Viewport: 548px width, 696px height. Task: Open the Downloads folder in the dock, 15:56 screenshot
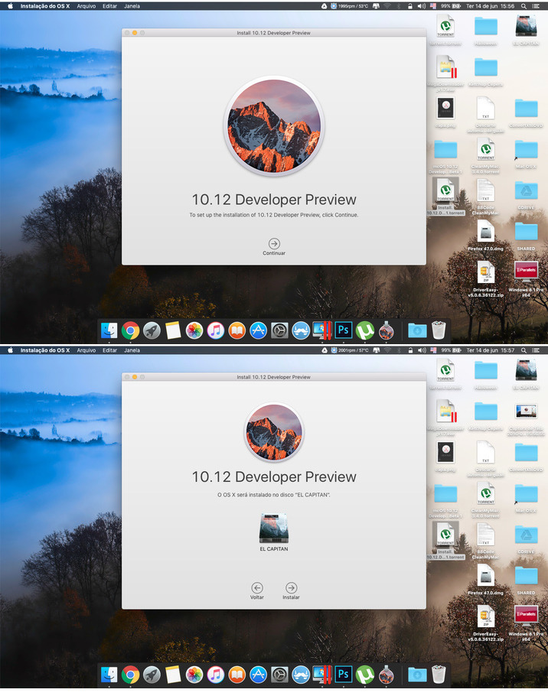coord(417,330)
